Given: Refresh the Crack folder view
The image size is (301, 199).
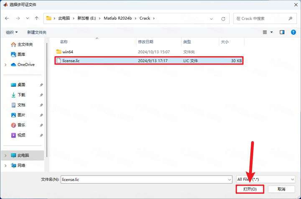Looking at the screenshot, I should pyautogui.click(x=223, y=19).
